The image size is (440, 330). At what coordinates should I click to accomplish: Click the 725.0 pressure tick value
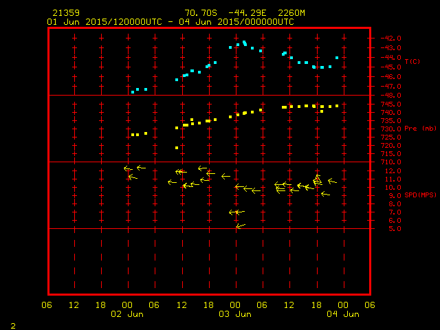pyautogui.click(x=391, y=137)
